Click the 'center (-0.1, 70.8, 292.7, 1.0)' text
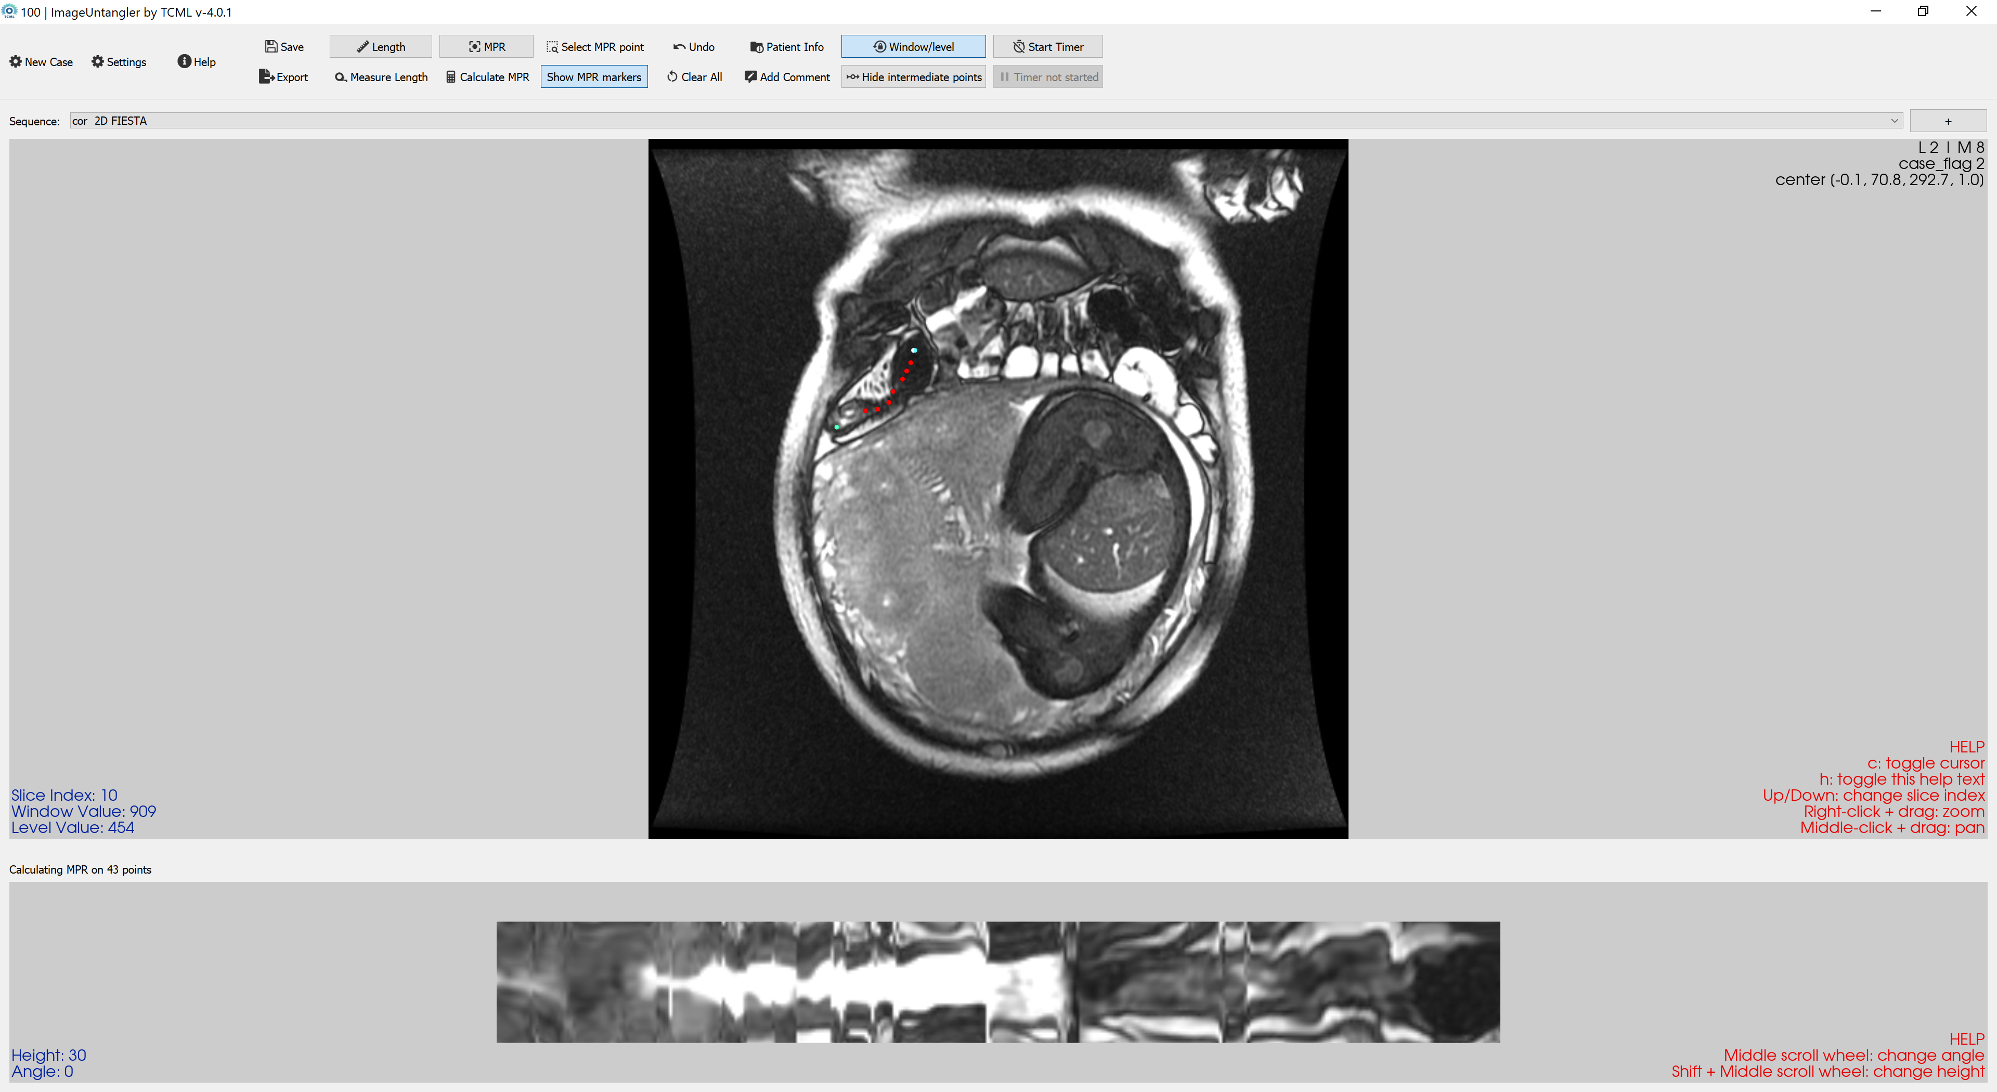The width and height of the screenshot is (1997, 1092). [1880, 180]
